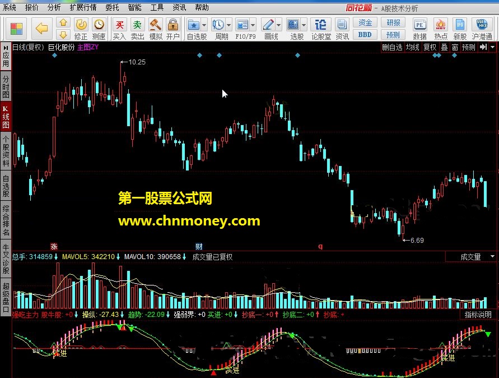Open the 系统 menu
The image size is (499, 378).
coord(9,7)
